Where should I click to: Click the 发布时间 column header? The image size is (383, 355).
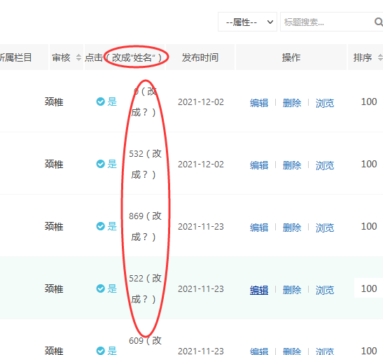200,57
